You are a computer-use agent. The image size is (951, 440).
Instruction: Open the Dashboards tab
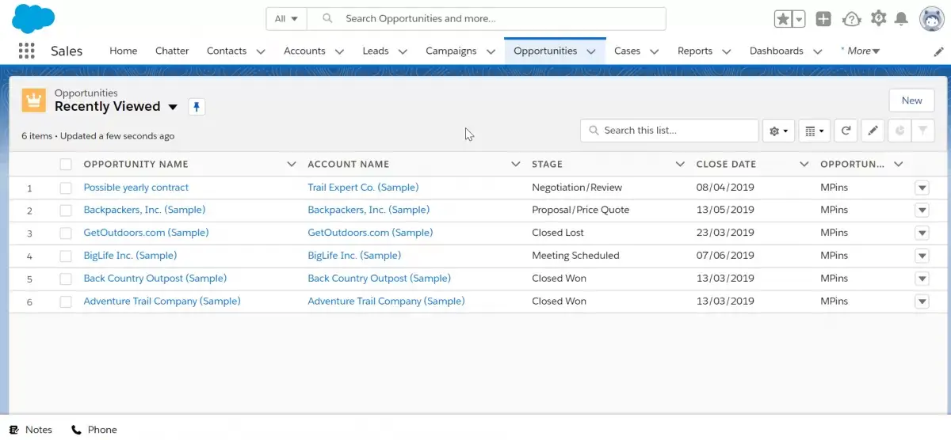pos(777,51)
